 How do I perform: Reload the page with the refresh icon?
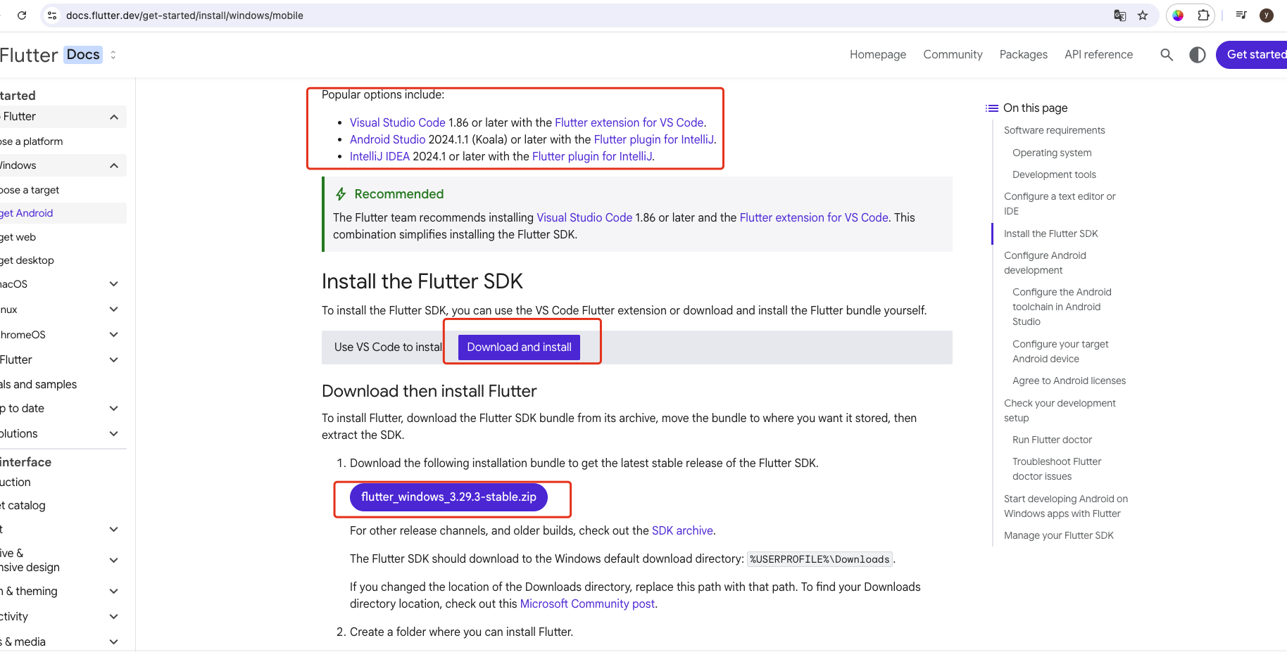[x=22, y=15]
